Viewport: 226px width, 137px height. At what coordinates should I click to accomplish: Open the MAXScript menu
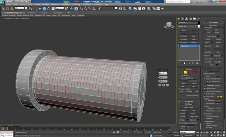[97, 5]
